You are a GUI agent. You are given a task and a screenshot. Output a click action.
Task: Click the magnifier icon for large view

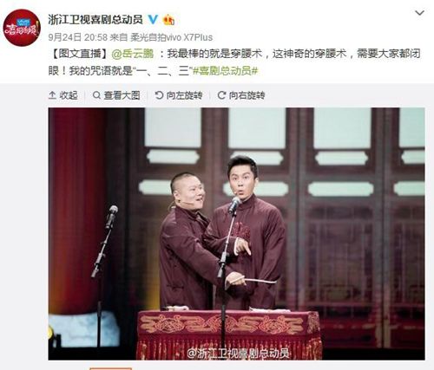click(96, 95)
